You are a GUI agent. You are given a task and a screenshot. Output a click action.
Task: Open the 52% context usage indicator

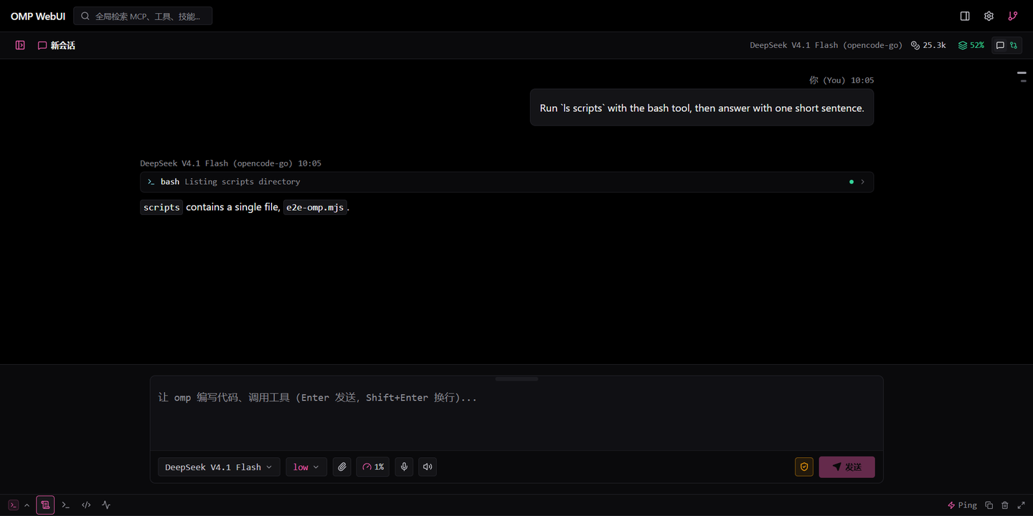pos(971,45)
